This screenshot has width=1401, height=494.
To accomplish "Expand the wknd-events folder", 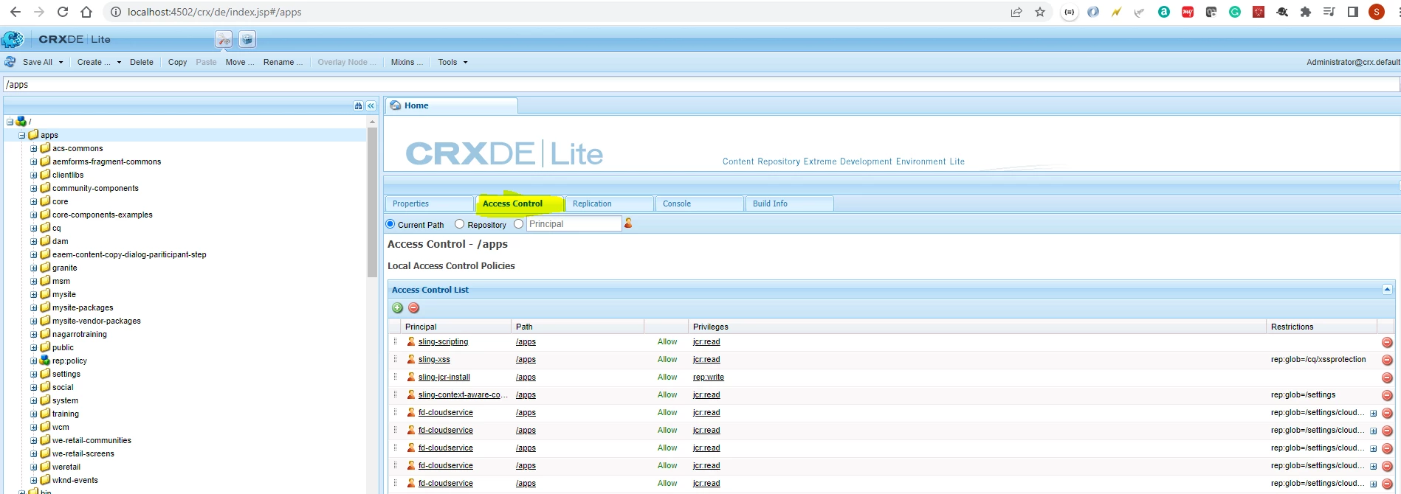I will coord(33,480).
